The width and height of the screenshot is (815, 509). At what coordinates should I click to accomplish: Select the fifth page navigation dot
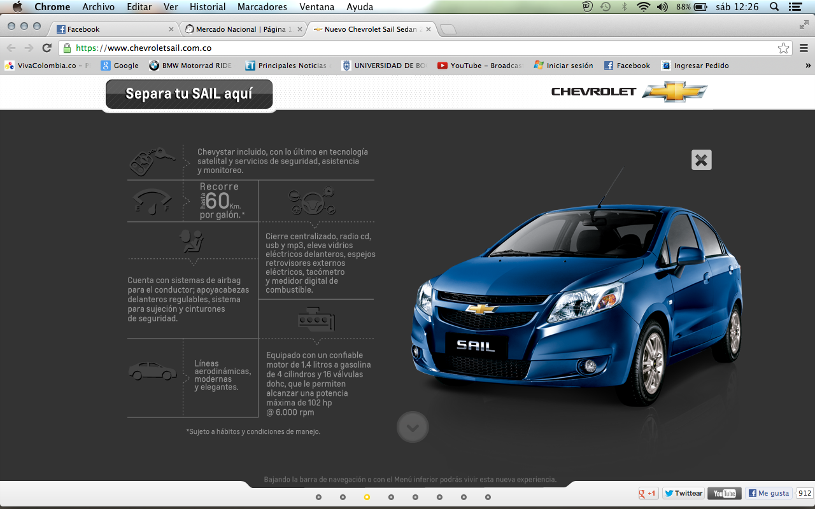[x=415, y=497]
